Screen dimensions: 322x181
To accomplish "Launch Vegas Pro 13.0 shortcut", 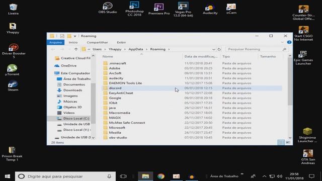I will pyautogui.click(x=183, y=10).
